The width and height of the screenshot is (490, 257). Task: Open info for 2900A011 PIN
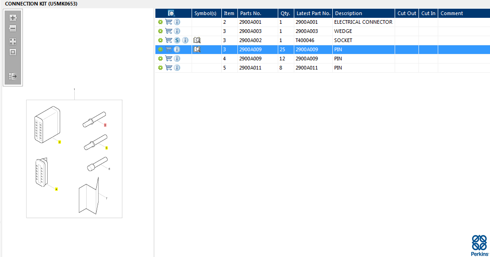point(177,68)
